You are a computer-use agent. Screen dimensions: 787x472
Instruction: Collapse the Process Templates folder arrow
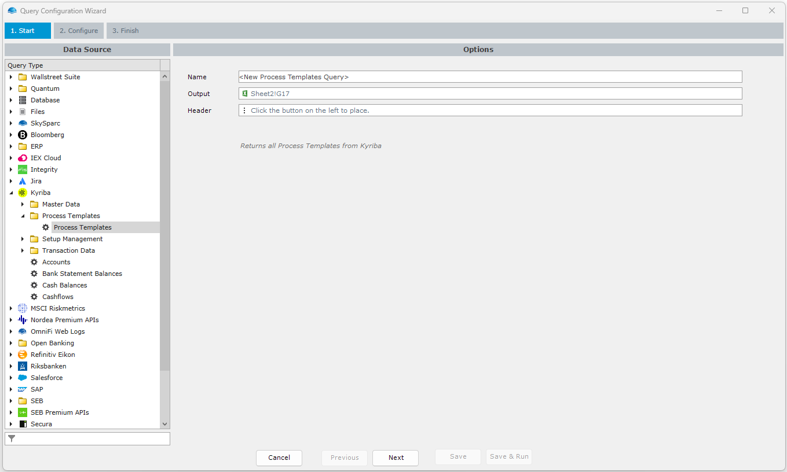coord(23,216)
